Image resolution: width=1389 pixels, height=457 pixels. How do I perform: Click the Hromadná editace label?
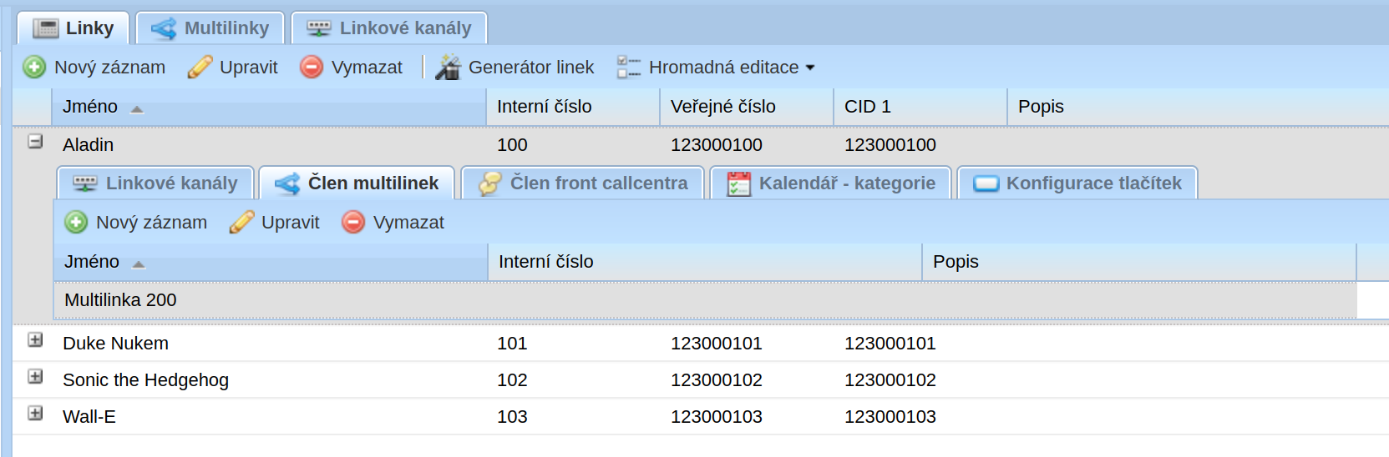pyautogui.click(x=723, y=67)
